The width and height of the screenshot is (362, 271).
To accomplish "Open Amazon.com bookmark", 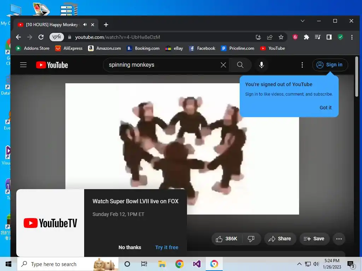I will click(x=105, y=48).
